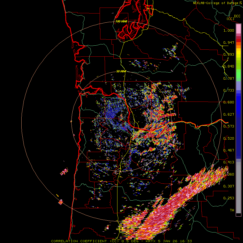Select the 0.360 scale value
This screenshot has width=243, height=243.
[x=229, y=174]
